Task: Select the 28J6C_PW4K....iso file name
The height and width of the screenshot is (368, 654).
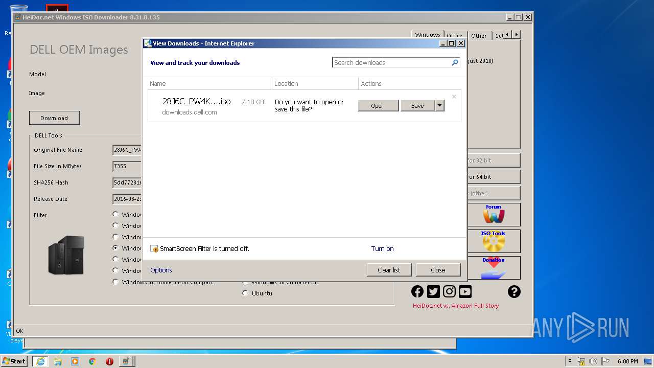Action: [196, 102]
